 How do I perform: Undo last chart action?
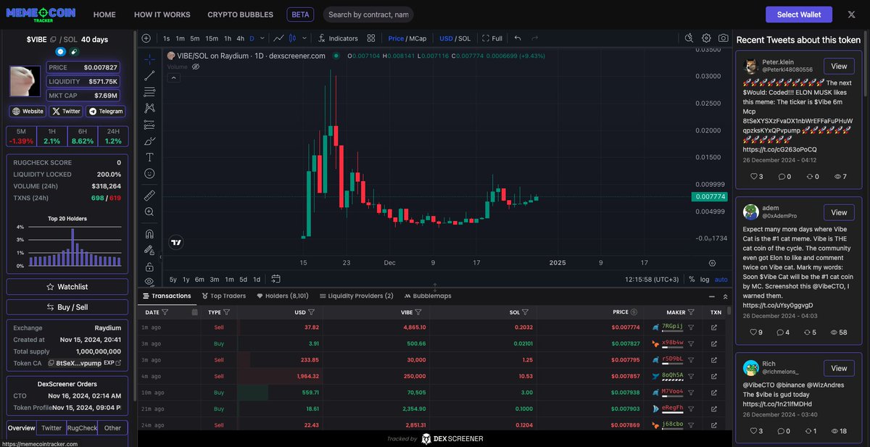(518, 38)
